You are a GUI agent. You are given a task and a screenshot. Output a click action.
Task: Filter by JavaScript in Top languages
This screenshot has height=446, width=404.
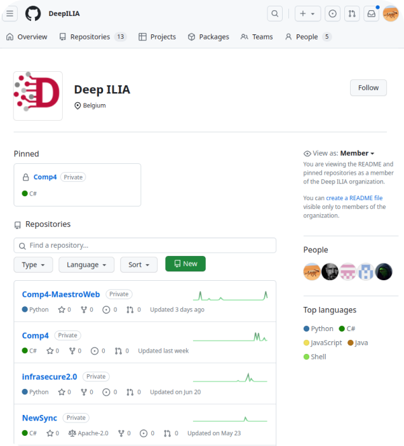pyautogui.click(x=323, y=342)
